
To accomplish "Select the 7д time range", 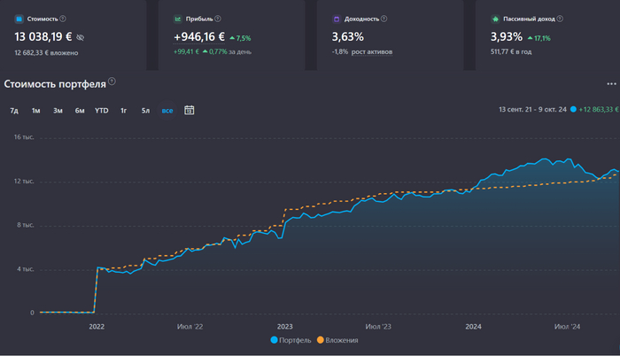I will tap(14, 111).
